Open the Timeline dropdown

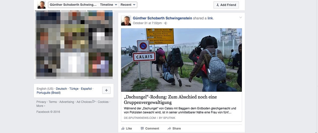coord(109,5)
